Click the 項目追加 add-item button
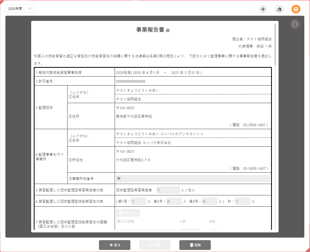The width and height of the screenshot is (310, 252). 128,213
